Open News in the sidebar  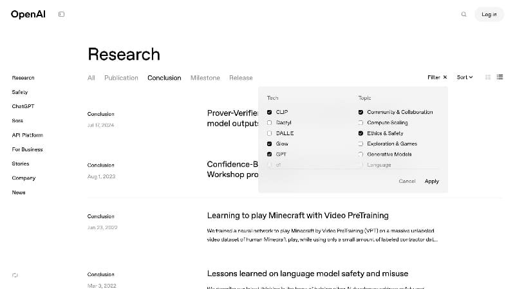[x=19, y=192]
